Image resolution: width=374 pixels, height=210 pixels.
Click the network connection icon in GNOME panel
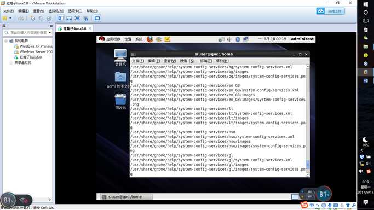pos(245,39)
